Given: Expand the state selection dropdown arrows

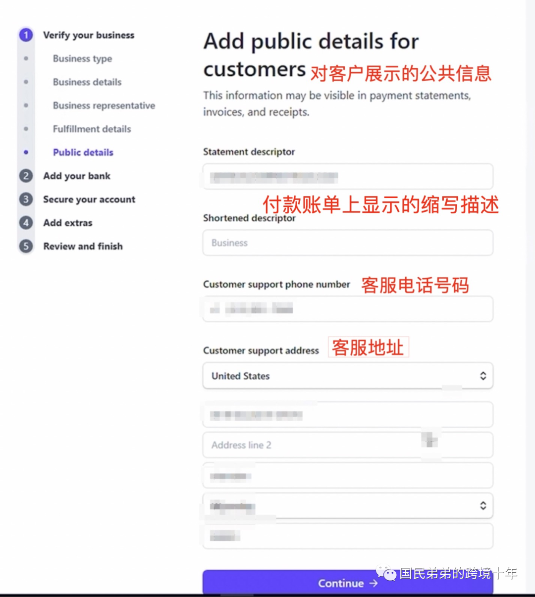Looking at the screenshot, I should (483, 505).
